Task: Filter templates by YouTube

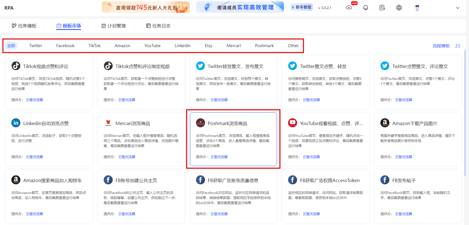Action: pos(152,46)
